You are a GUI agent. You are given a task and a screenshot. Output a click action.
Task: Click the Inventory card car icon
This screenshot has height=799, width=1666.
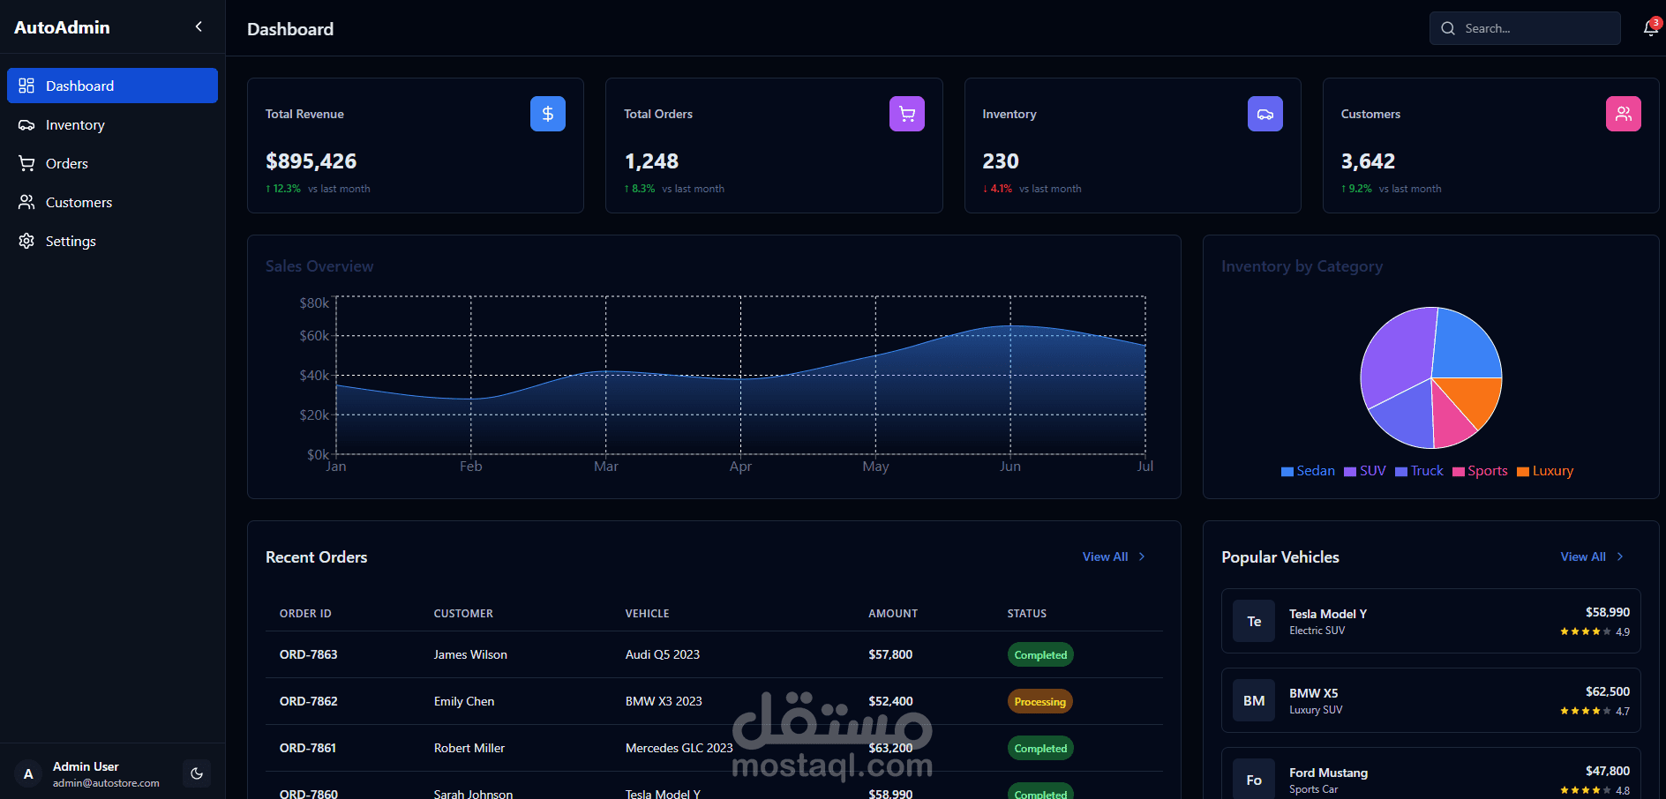tap(1265, 114)
